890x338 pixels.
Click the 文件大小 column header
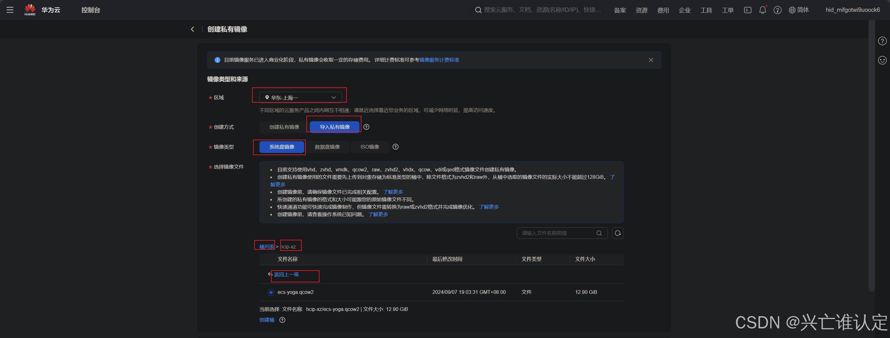585,259
